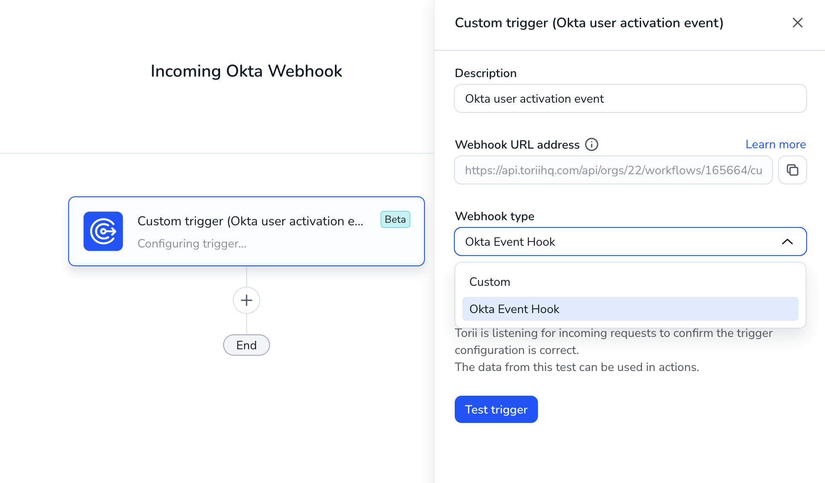Choose Okta Event Hook option
Viewport: 825px width, 483px height.
click(x=630, y=309)
